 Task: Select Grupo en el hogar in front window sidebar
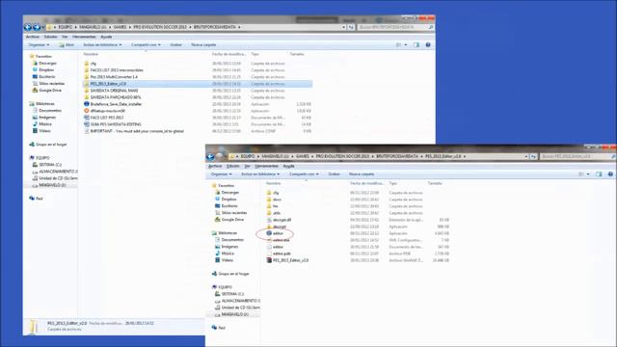230,274
